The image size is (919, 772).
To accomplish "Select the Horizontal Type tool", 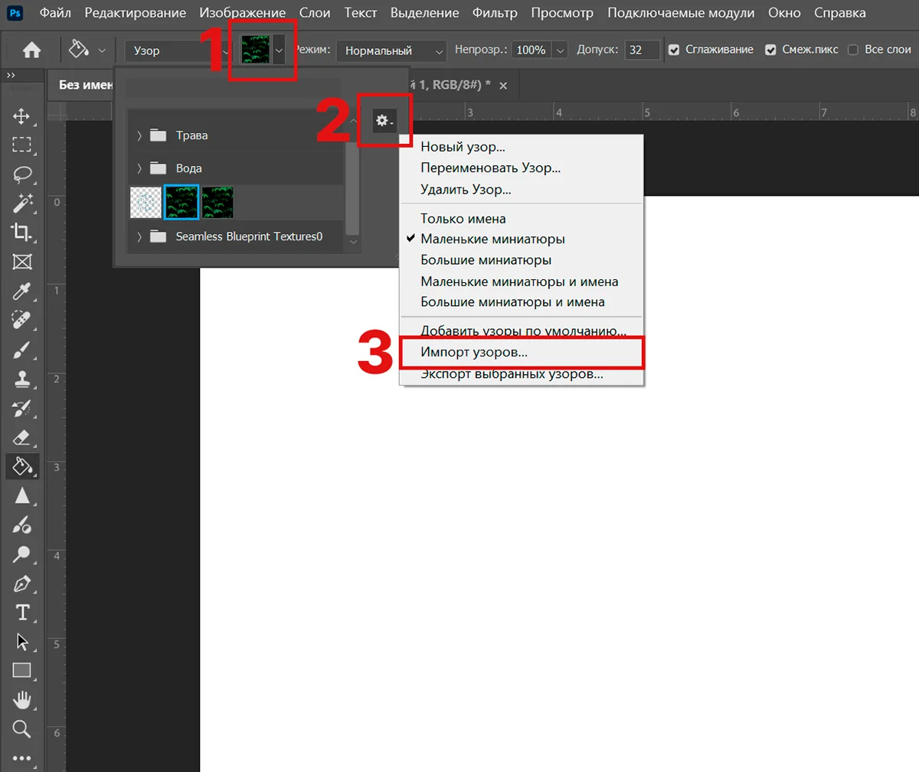I will tap(22, 613).
